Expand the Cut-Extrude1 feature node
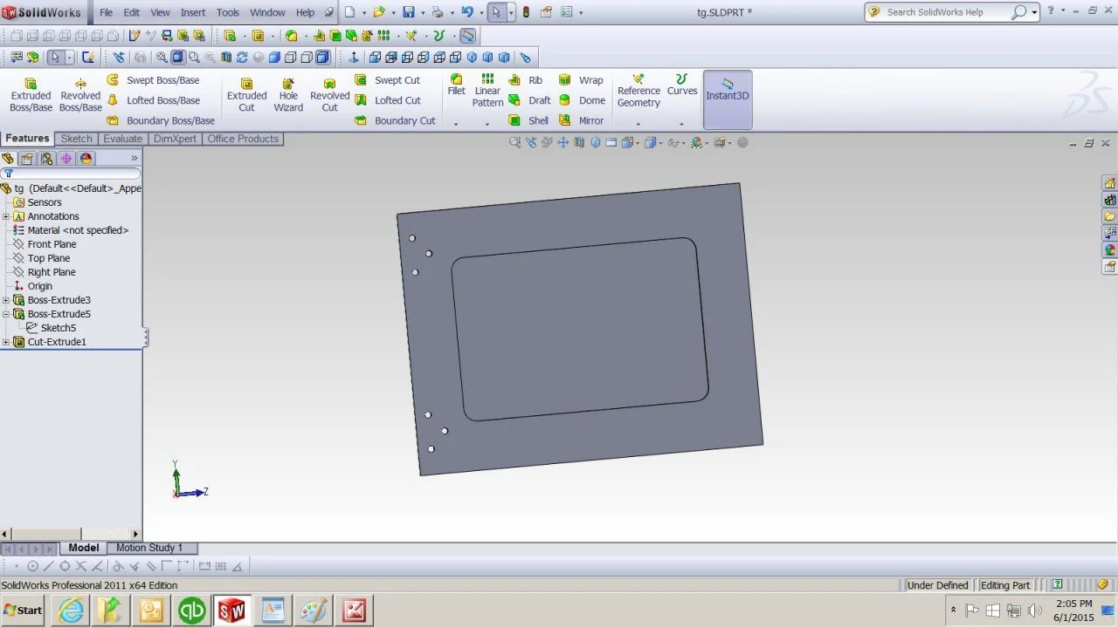The width and height of the screenshot is (1118, 628). [x=6, y=342]
